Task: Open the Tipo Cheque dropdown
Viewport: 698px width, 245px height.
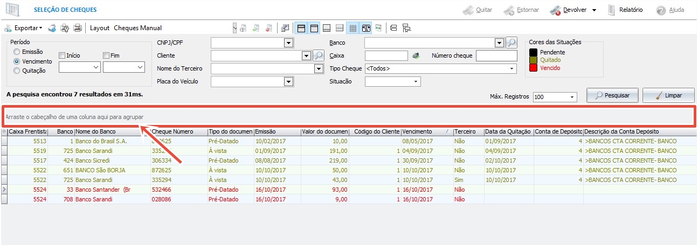Action: tap(510, 68)
